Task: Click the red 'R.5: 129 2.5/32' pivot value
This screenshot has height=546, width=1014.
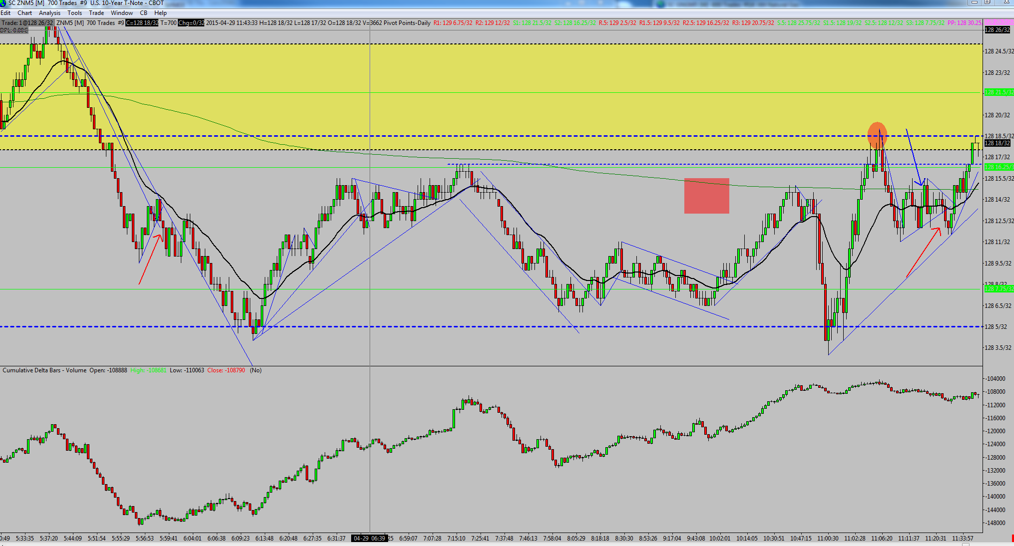Action: [617, 23]
